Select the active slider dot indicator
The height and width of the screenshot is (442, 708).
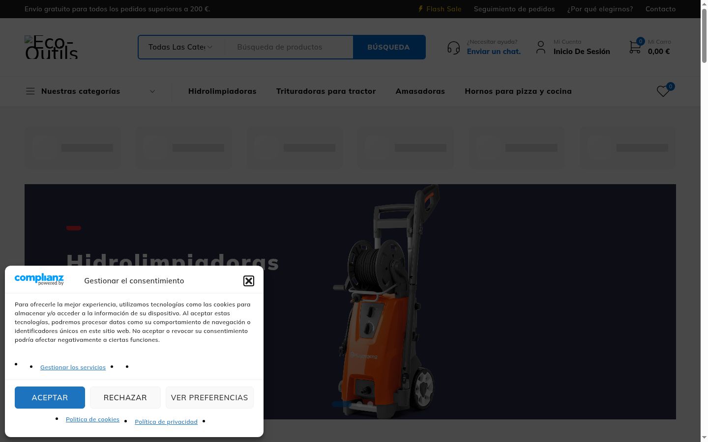tap(341, 404)
